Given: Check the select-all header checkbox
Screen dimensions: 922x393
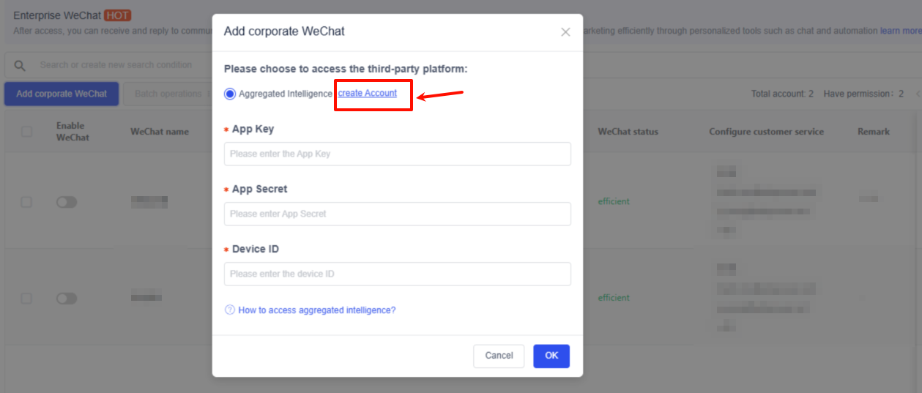Looking at the screenshot, I should point(27,132).
